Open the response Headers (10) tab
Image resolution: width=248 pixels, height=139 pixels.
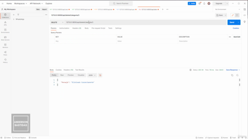pos(68,70)
